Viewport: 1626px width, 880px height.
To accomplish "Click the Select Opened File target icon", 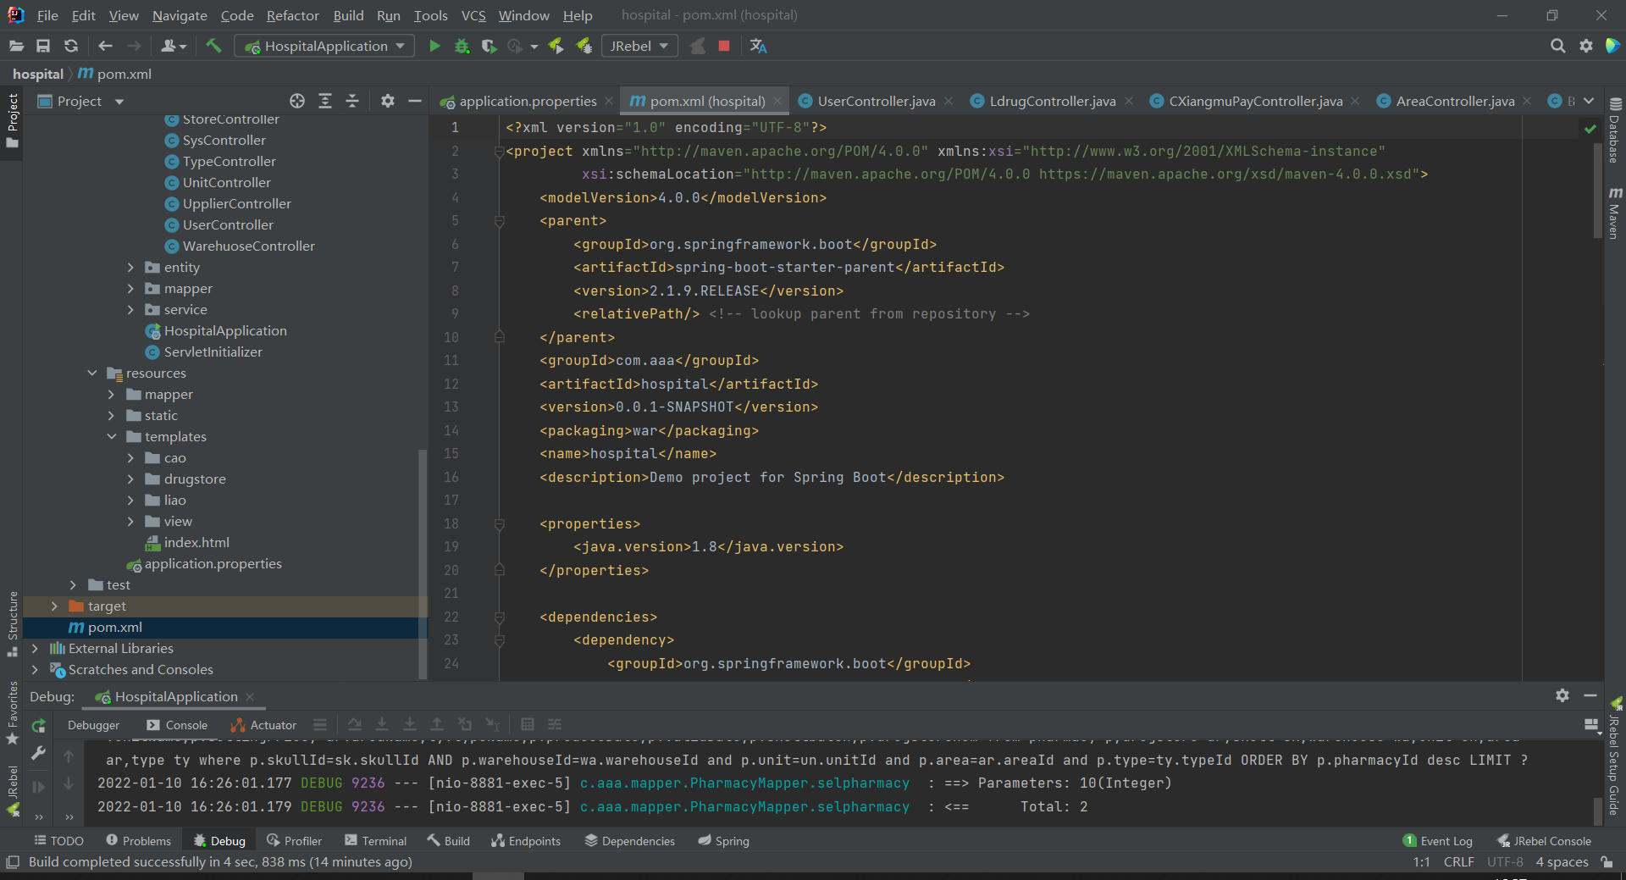I will [x=297, y=101].
